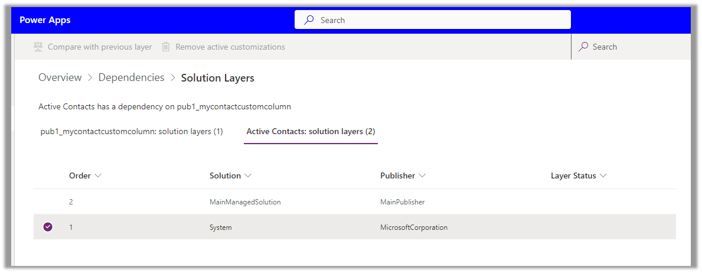Image resolution: width=702 pixels, height=273 pixels.
Task: Click the balance scale compare icon
Action: click(x=38, y=47)
